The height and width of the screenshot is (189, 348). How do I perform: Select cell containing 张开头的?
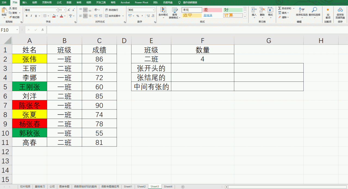click(x=151, y=68)
